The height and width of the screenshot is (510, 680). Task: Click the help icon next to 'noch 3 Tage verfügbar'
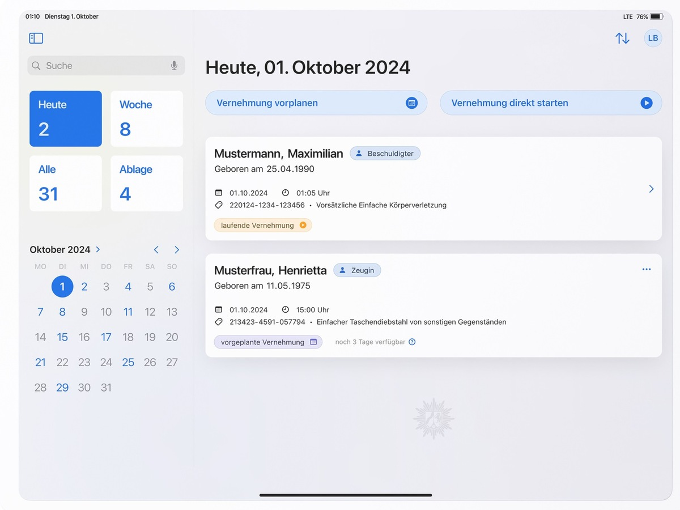tap(412, 342)
